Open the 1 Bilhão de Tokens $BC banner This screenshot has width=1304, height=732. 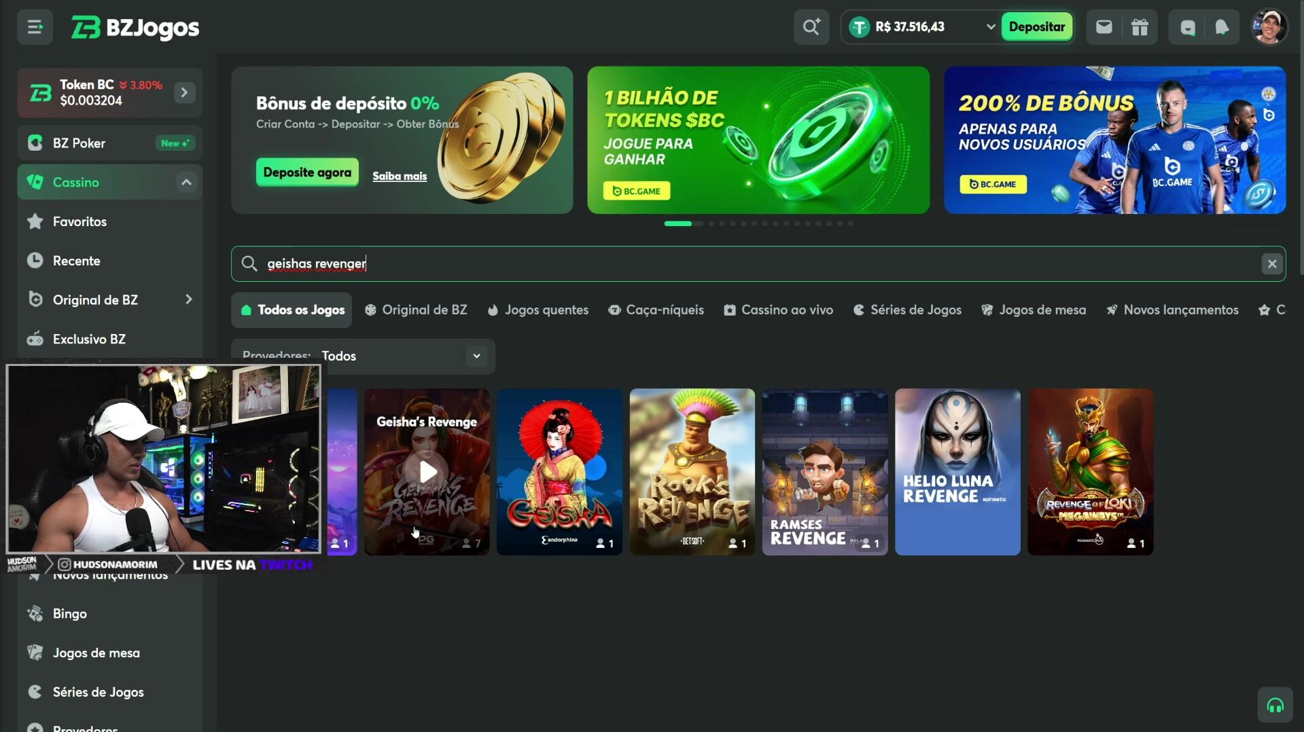758,140
